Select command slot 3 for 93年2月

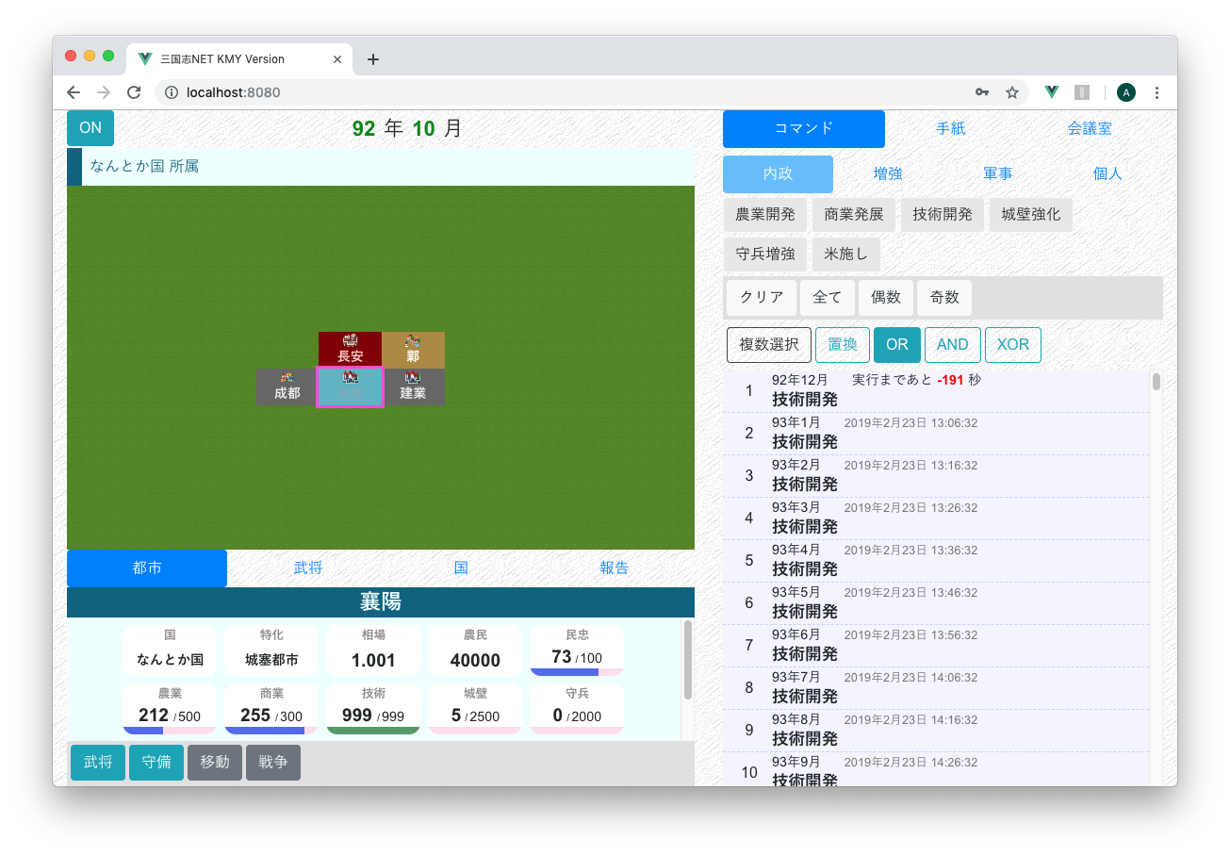coord(936,476)
